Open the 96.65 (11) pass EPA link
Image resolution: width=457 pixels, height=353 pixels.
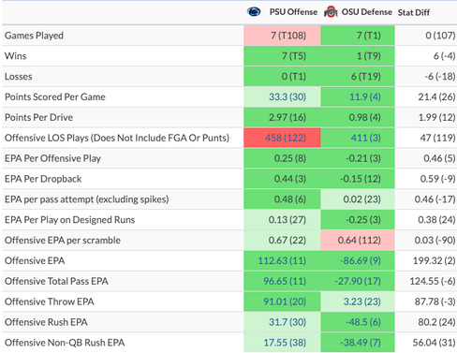pyautogui.click(x=285, y=281)
